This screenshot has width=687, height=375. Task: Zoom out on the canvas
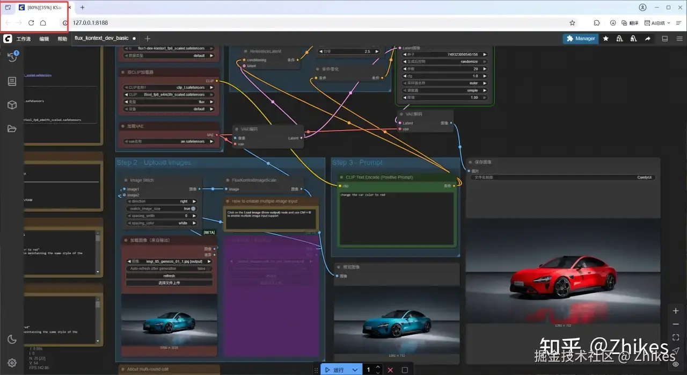[676, 324]
